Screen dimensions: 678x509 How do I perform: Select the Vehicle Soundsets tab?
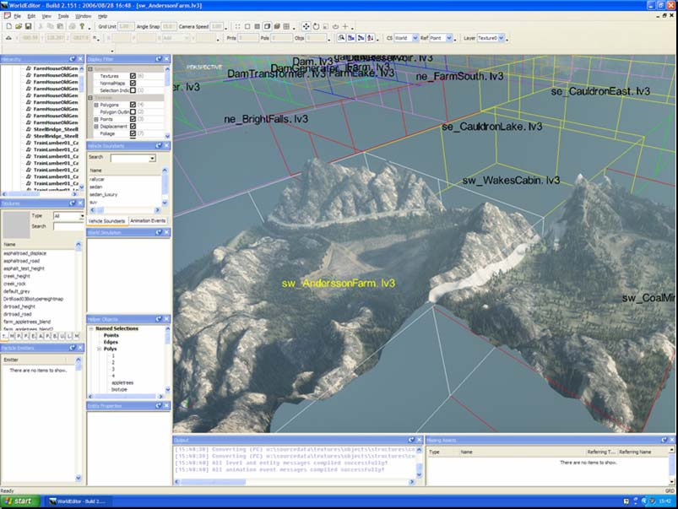click(106, 221)
